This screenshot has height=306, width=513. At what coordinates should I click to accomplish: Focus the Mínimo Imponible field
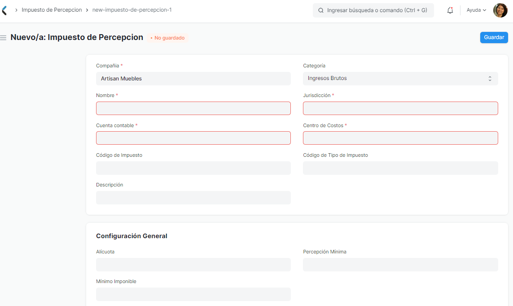click(x=193, y=294)
